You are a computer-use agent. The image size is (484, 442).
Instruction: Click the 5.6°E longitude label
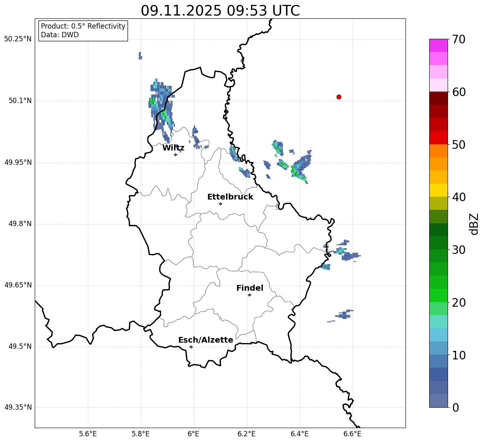click(x=88, y=434)
